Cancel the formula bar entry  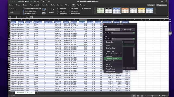coord(20,17)
